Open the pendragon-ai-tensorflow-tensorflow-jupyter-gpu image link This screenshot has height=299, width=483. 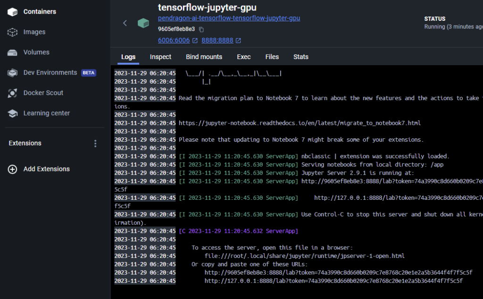point(229,18)
